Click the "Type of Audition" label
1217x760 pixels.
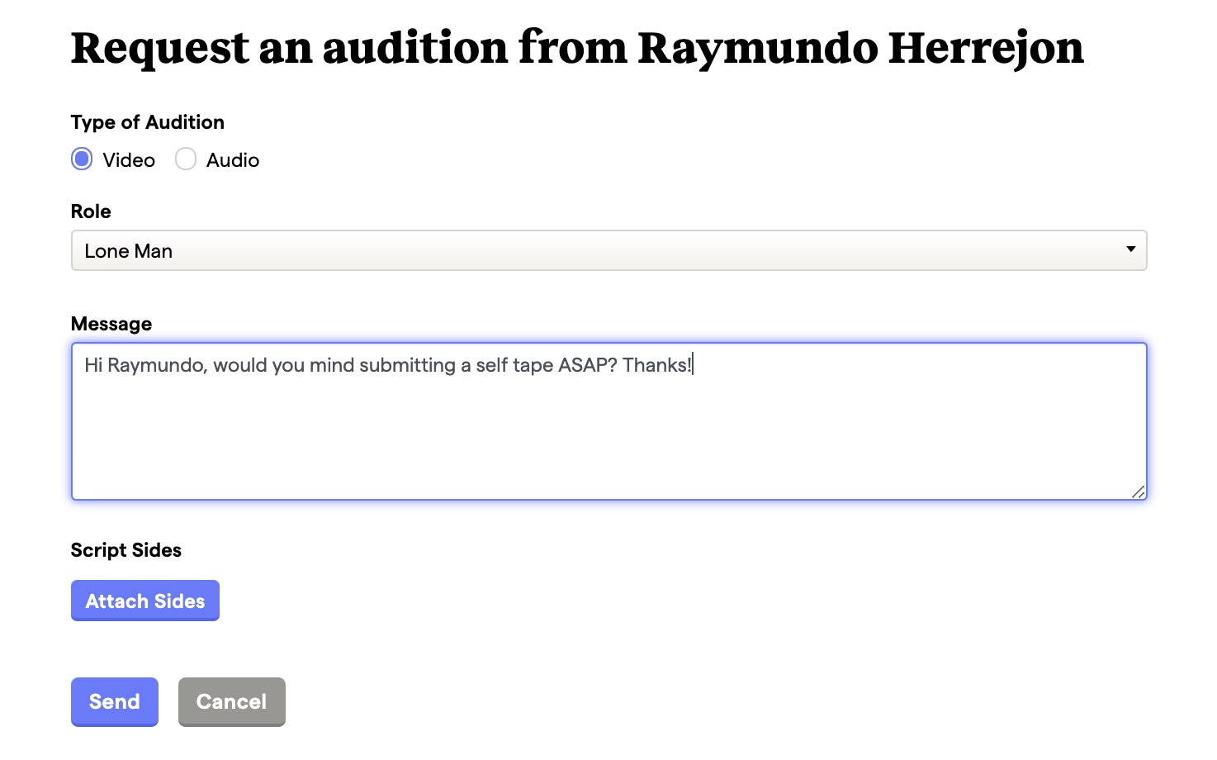click(148, 122)
